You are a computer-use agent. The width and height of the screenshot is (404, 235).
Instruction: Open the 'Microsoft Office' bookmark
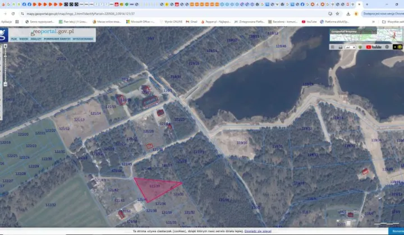[140, 22]
